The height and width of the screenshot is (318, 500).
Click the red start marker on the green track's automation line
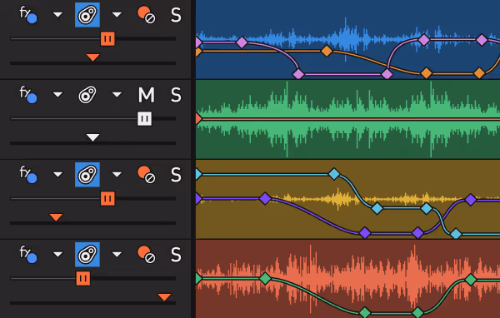pyautogui.click(x=198, y=119)
